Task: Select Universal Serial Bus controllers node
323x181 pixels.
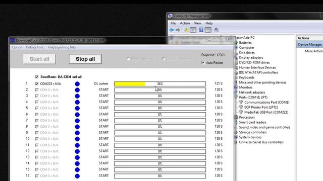Action: click(261, 142)
